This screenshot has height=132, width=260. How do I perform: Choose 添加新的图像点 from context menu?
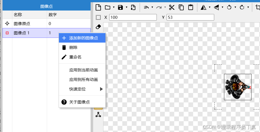82,38
